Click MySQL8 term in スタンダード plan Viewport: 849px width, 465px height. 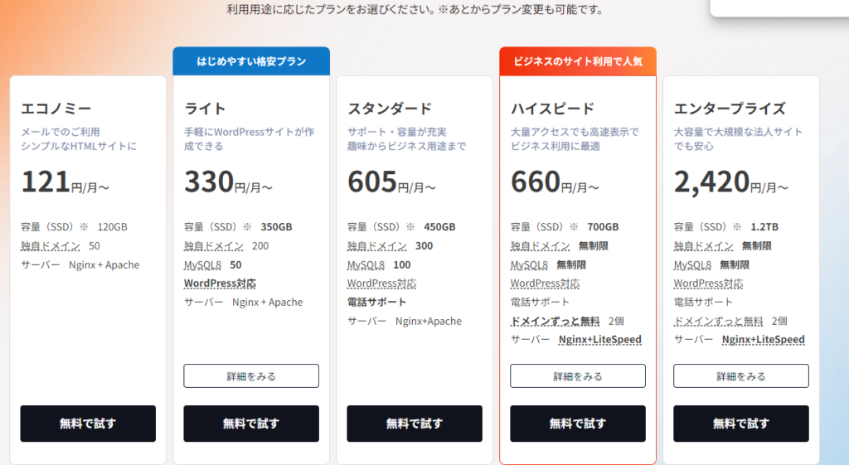click(x=366, y=265)
